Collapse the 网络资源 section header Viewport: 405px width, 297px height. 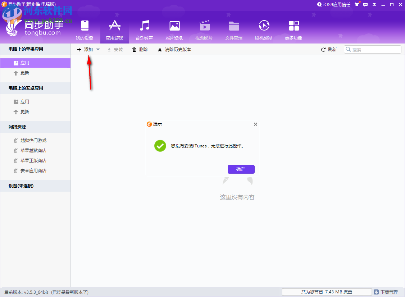(35, 127)
